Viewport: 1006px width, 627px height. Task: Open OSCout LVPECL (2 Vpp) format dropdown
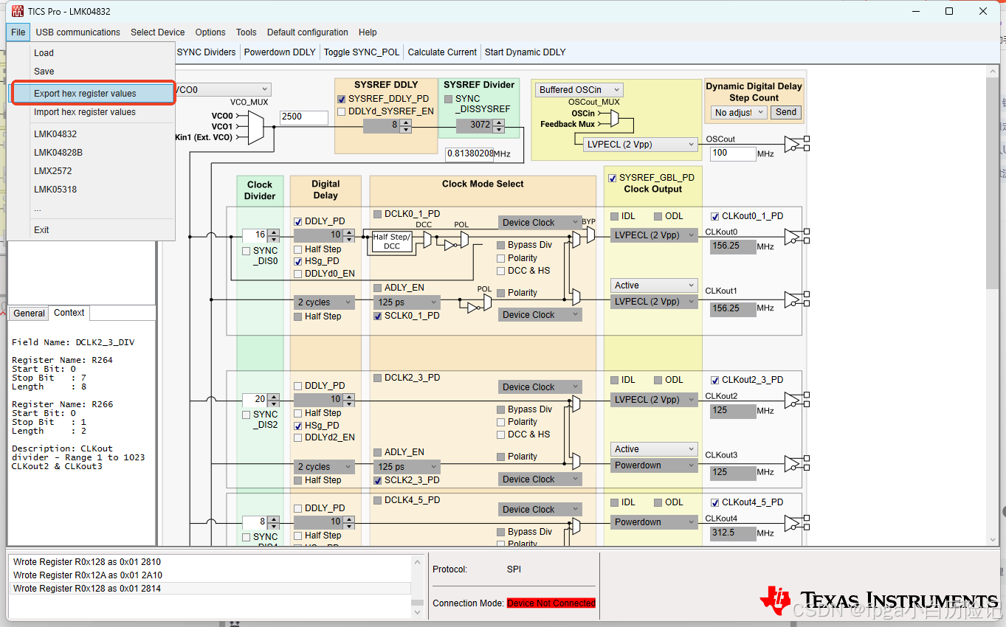click(x=640, y=145)
